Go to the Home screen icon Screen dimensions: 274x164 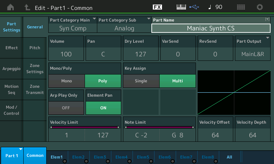tap(11, 7)
